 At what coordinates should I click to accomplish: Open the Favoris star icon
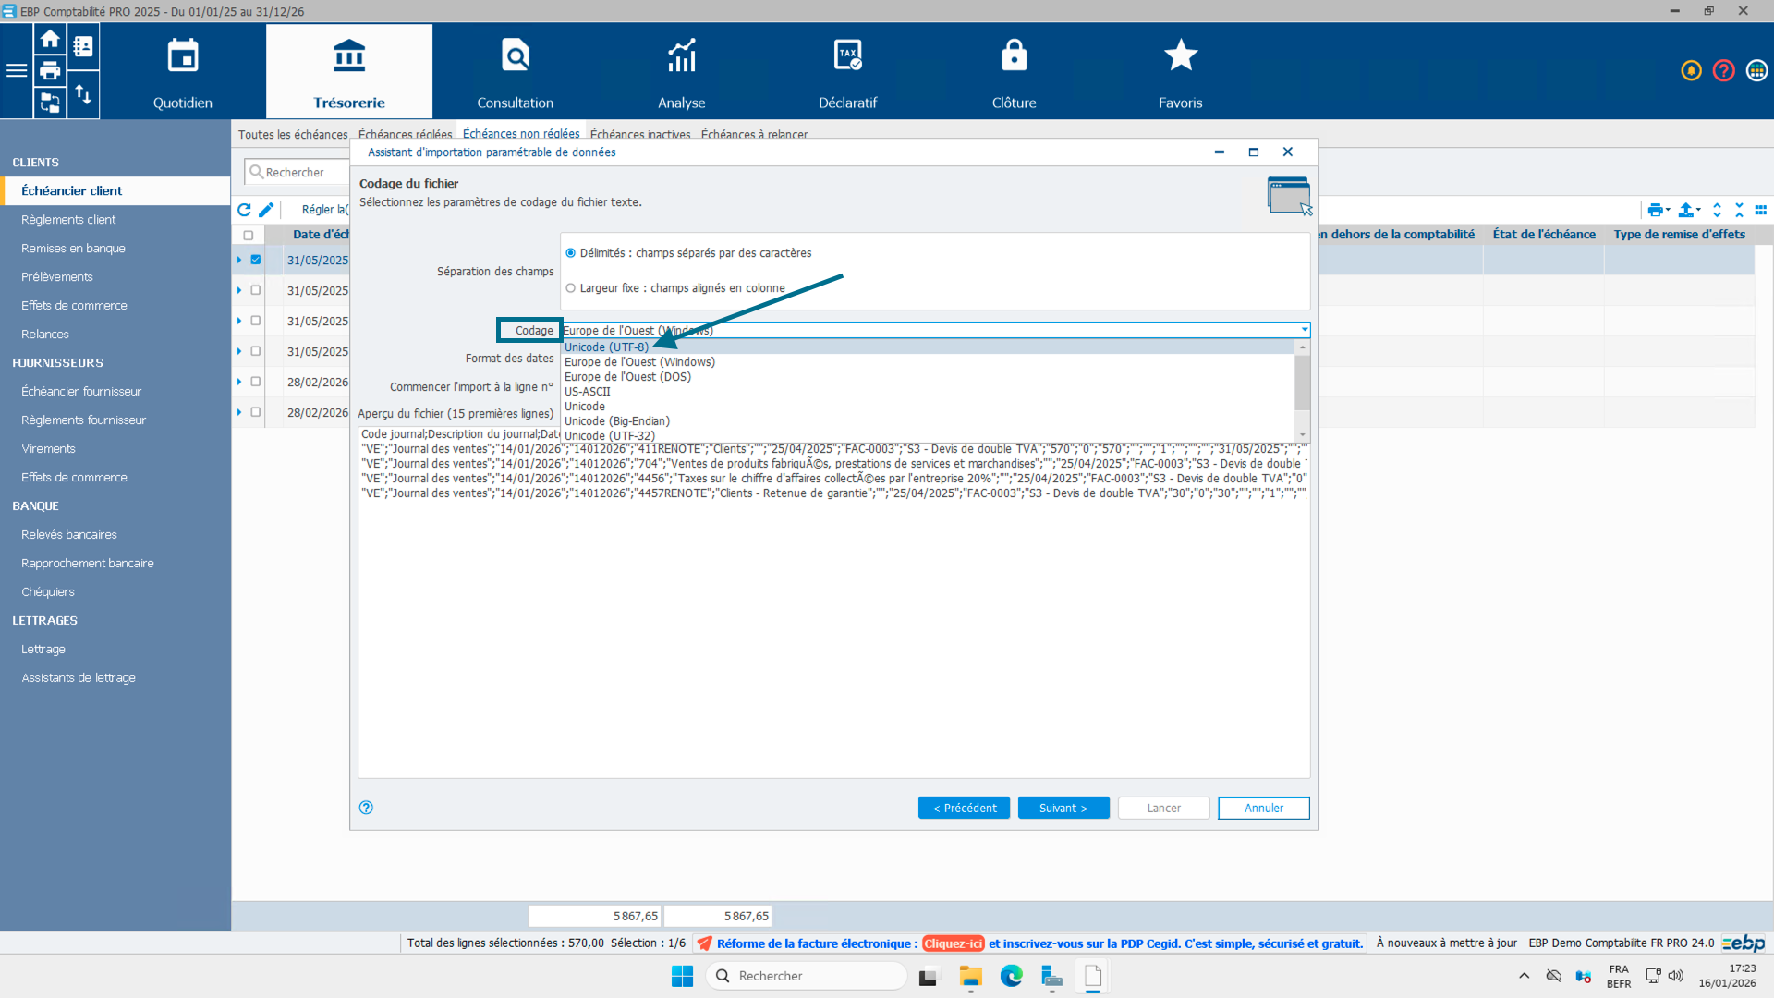pos(1180,56)
